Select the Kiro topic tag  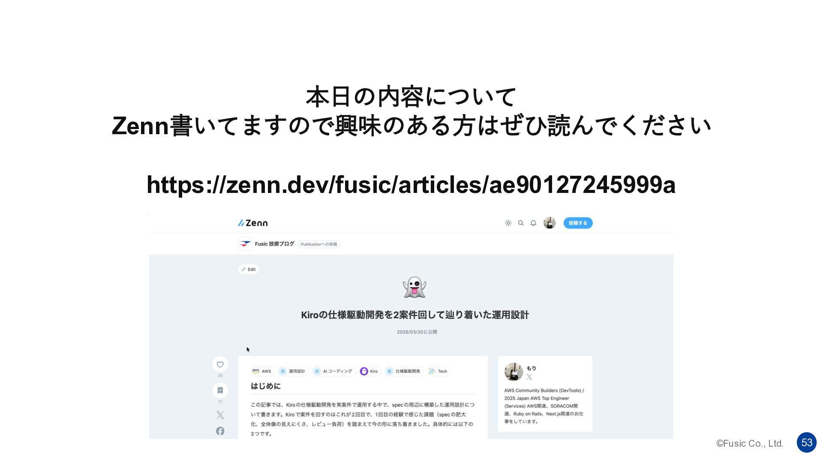pyautogui.click(x=369, y=371)
